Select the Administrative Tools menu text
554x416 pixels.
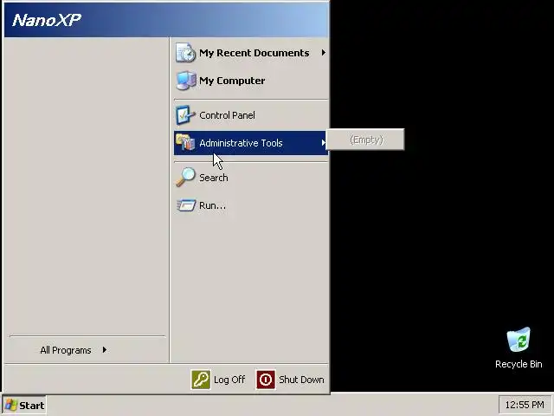tap(241, 143)
